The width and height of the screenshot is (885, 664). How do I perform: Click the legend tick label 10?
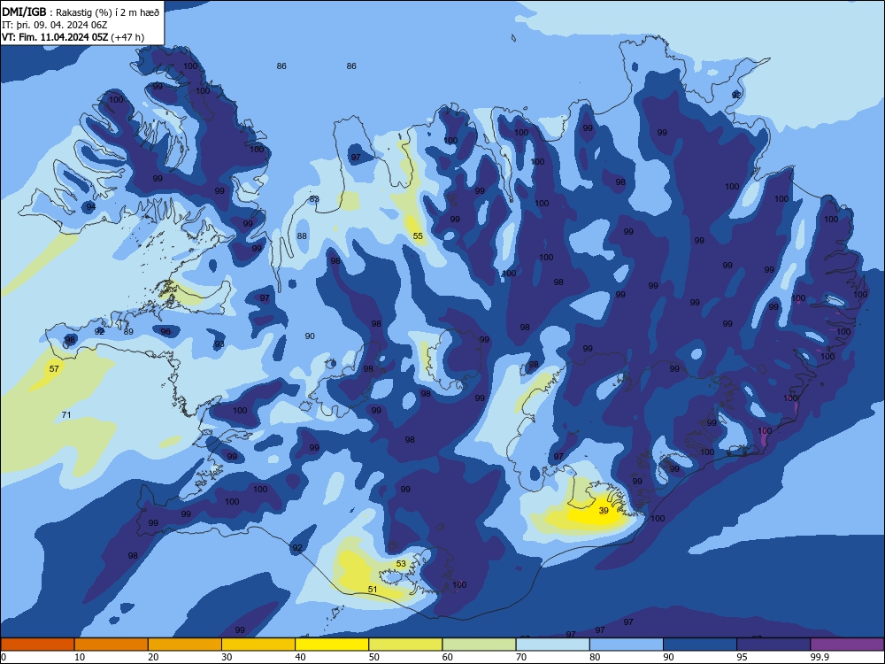coord(80,657)
